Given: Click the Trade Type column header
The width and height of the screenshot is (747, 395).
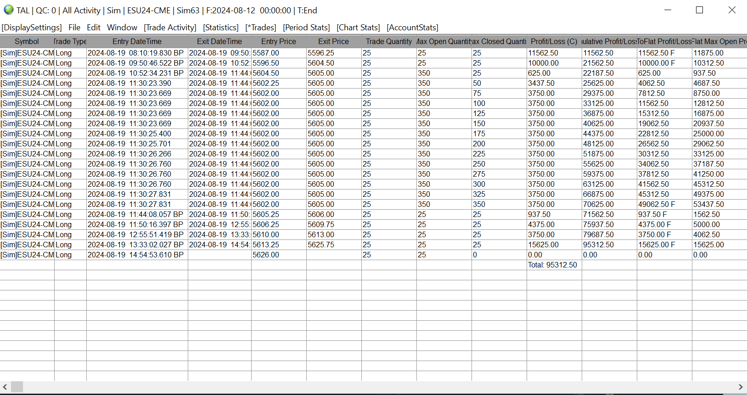Looking at the screenshot, I should [70, 41].
